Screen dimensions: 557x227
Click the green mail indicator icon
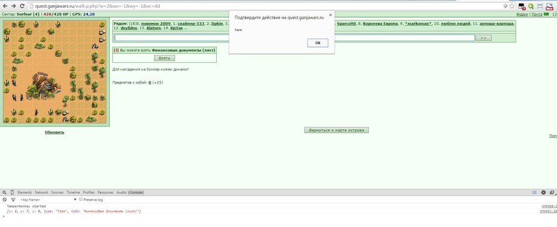pos(546,14)
